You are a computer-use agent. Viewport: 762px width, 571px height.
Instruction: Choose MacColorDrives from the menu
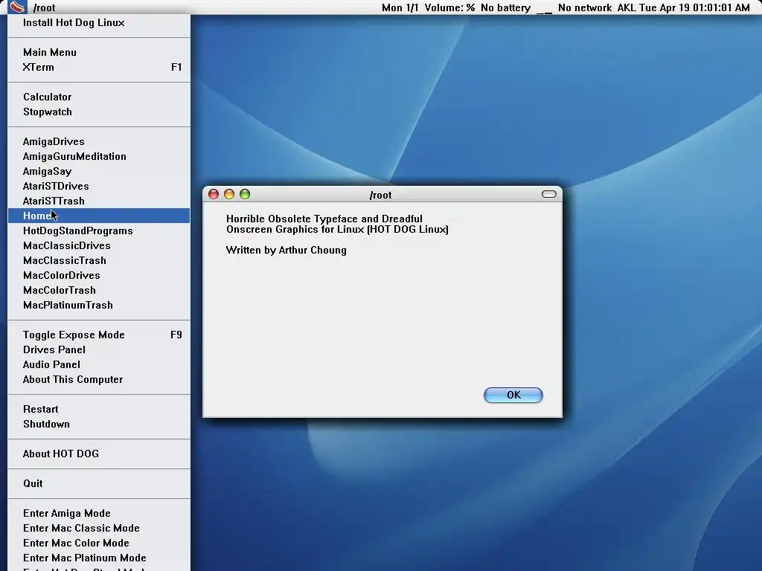coord(99,276)
